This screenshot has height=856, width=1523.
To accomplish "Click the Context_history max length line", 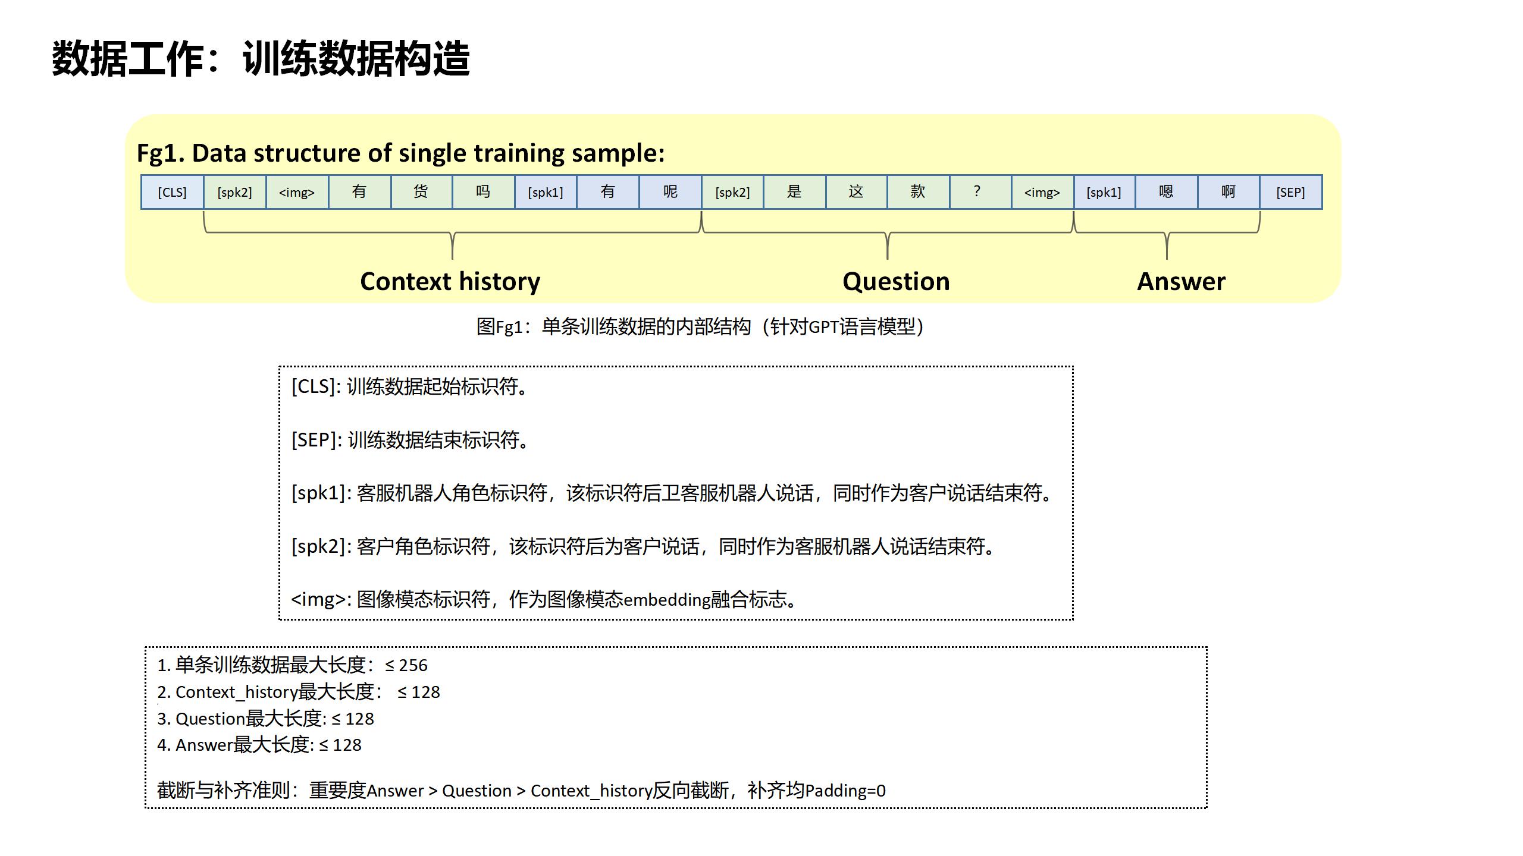I will point(298,692).
